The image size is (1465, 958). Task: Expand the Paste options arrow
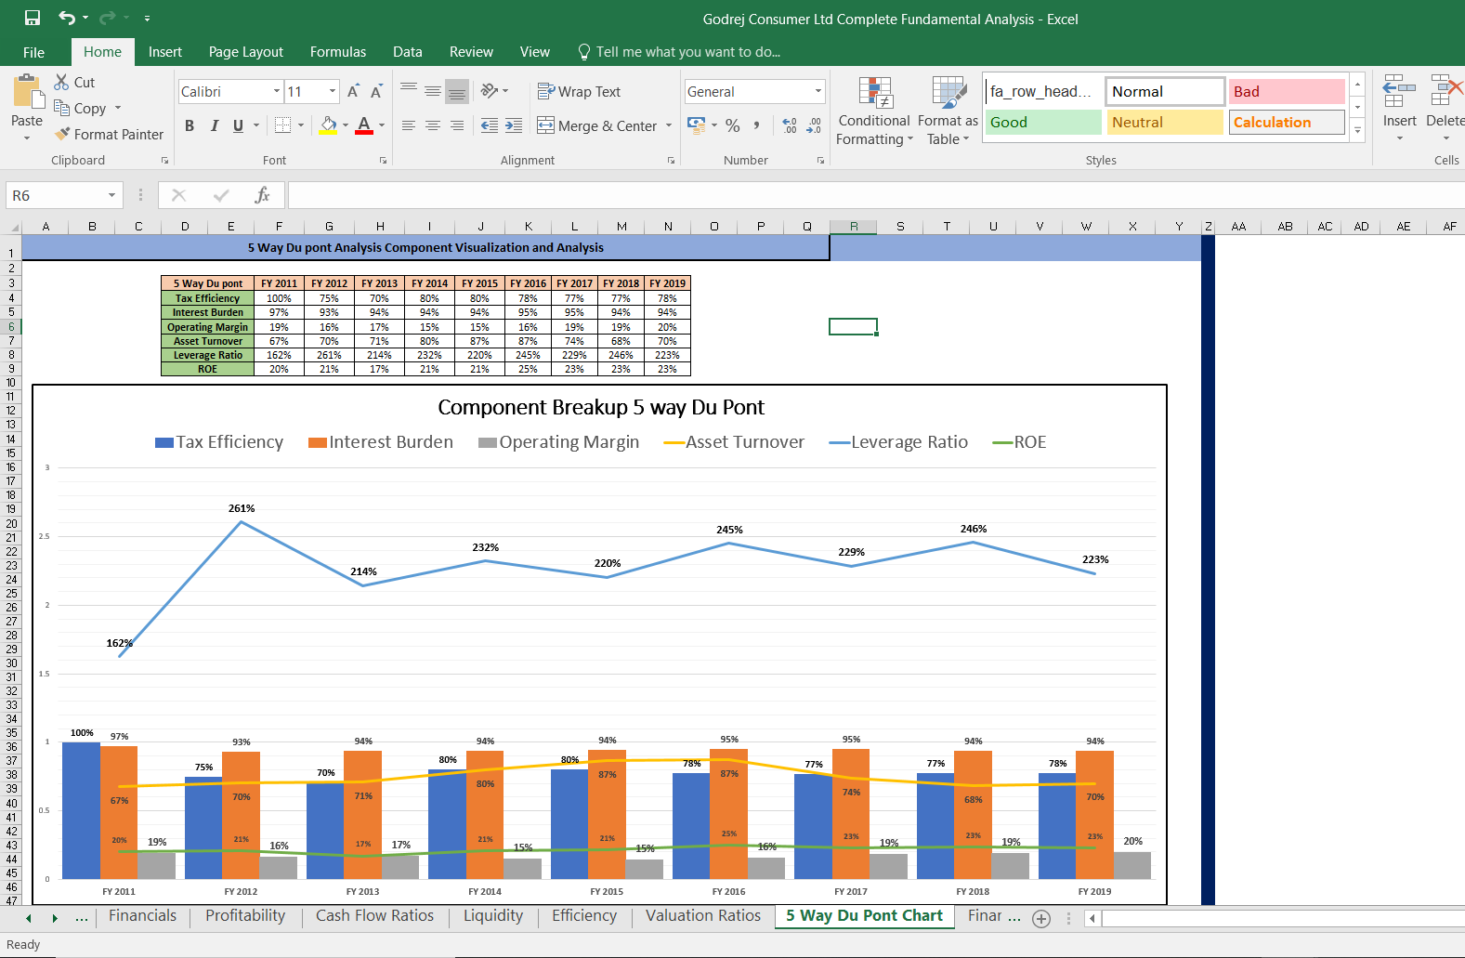click(x=27, y=138)
